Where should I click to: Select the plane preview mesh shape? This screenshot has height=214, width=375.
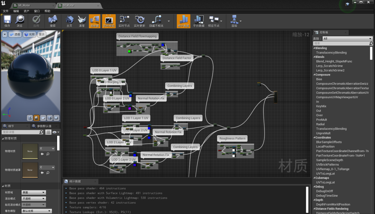click(43, 118)
